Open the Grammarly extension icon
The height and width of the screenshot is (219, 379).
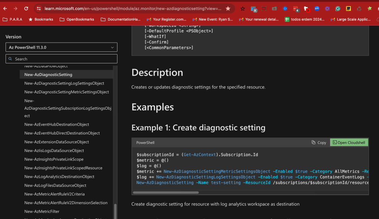coord(338,9)
